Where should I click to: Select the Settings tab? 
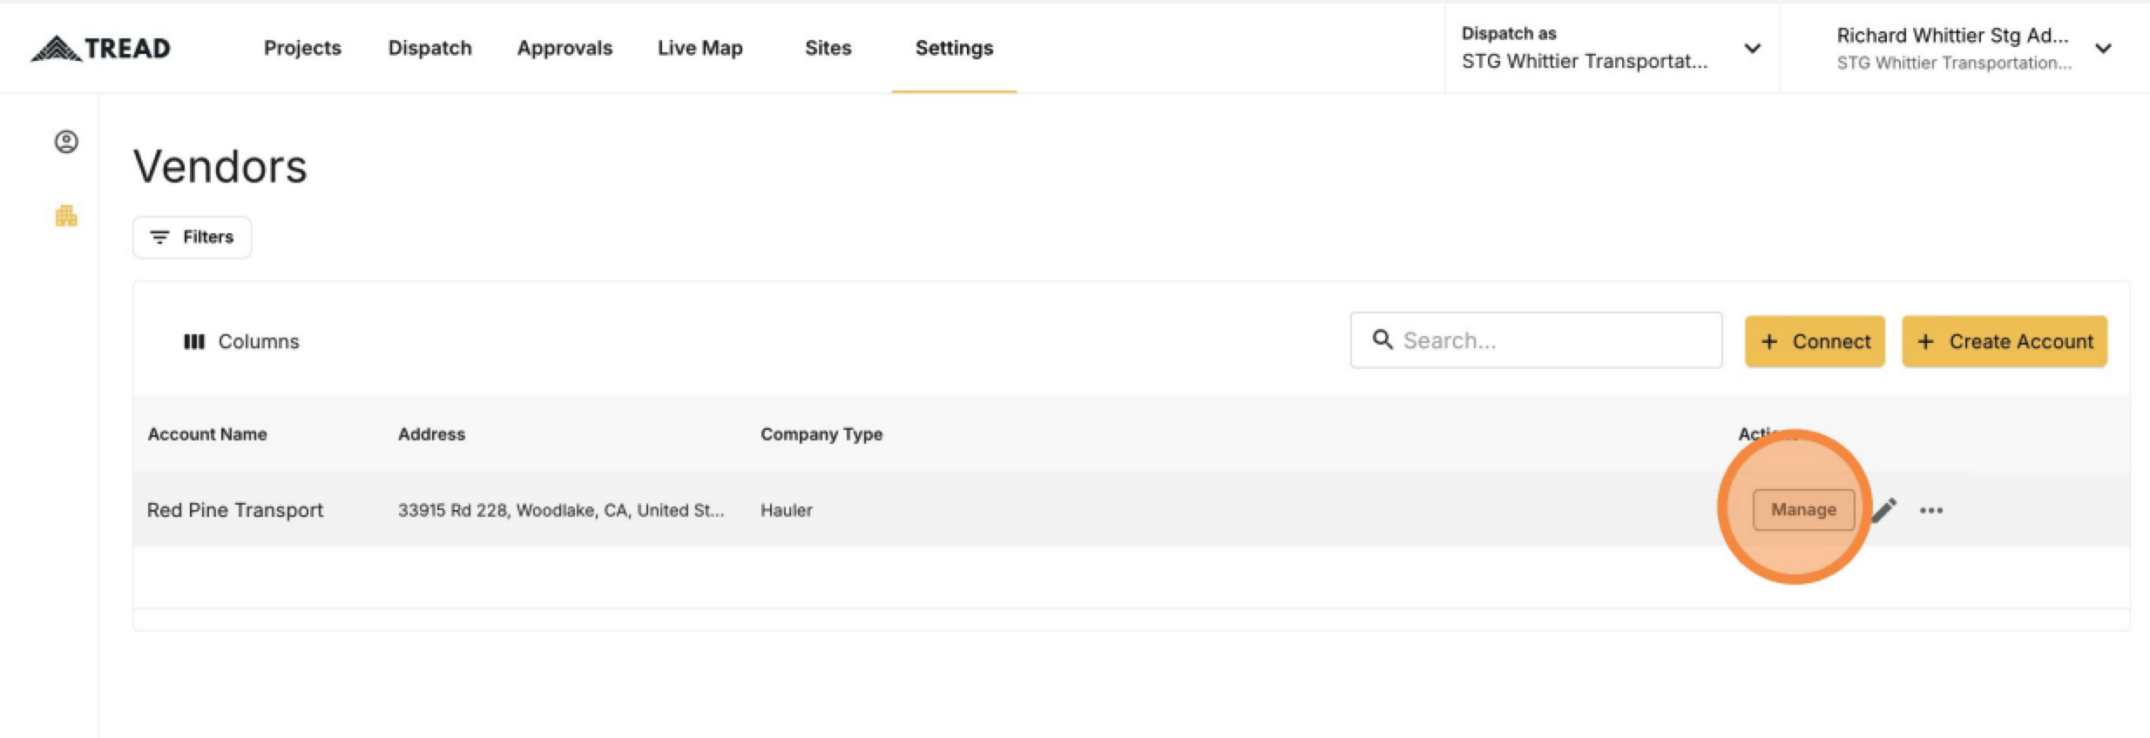click(x=954, y=48)
